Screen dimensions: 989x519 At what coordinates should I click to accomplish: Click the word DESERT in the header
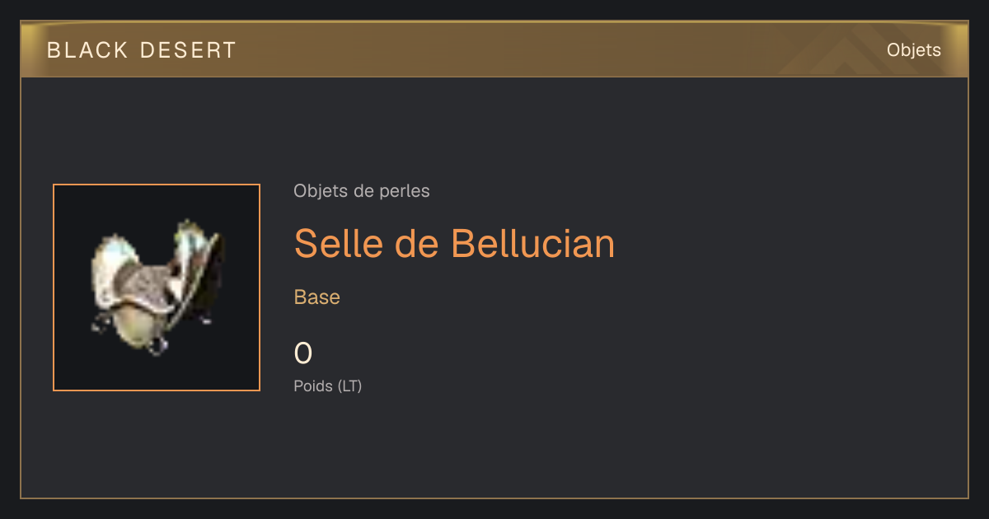189,50
